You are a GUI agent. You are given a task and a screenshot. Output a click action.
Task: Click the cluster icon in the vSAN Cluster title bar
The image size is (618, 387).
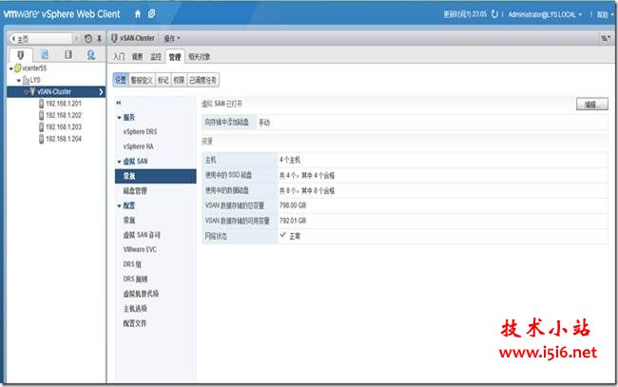(x=114, y=38)
